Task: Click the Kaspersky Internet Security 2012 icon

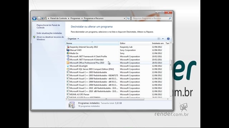Action: (x=68, y=47)
